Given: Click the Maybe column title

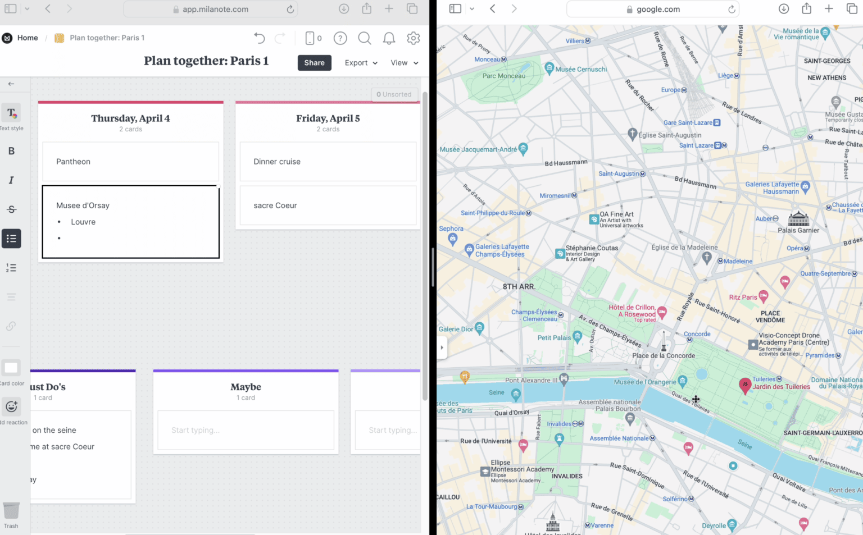Looking at the screenshot, I should 246,387.
